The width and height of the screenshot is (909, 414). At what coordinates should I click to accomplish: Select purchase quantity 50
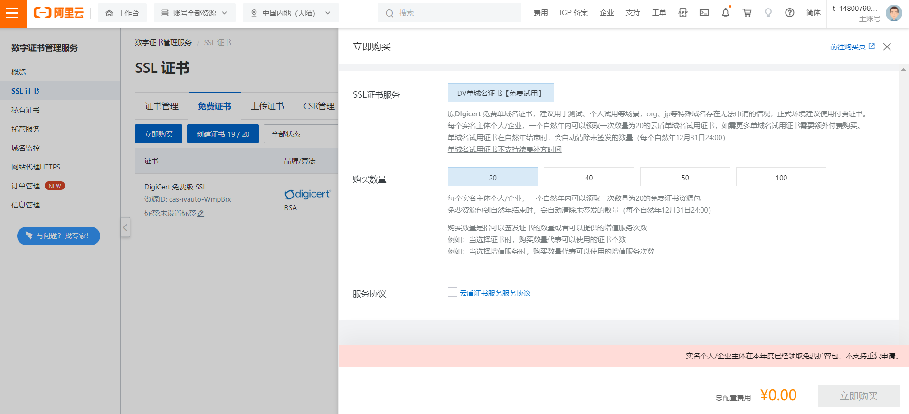click(x=685, y=177)
